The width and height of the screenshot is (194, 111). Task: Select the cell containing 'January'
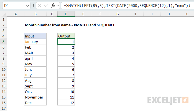pos(35,42)
